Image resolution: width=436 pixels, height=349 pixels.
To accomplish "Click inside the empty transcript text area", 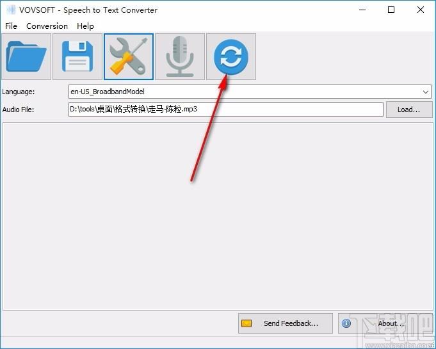I will [218, 216].
